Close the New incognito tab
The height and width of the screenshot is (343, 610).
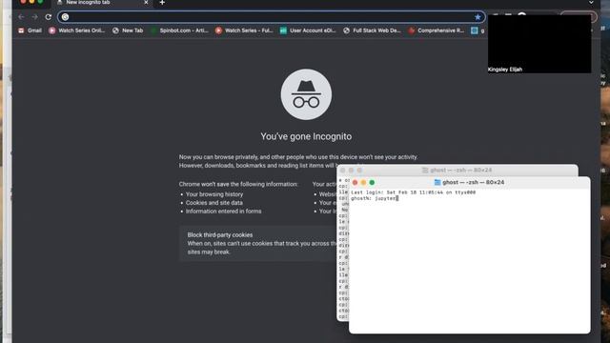pyautogui.click(x=146, y=2)
